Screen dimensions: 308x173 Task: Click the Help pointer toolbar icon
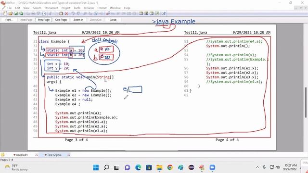point(164,13)
